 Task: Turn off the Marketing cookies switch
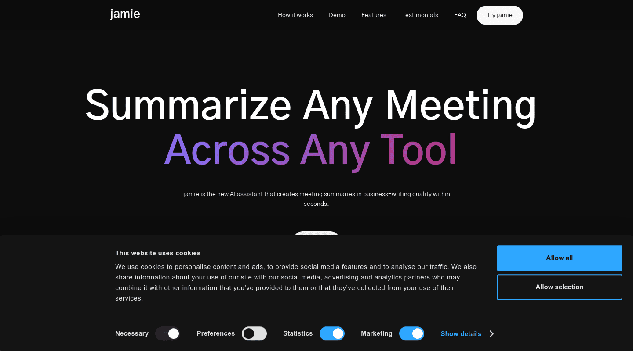(411, 333)
